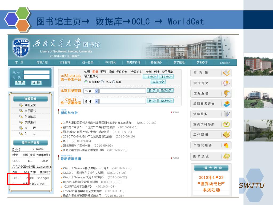
Task: Click the 重点学科导航 compass icon
Action: click(227, 124)
